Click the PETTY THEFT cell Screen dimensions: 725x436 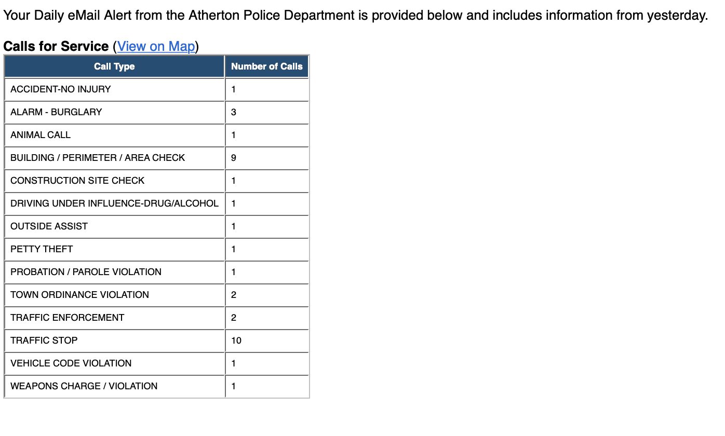tap(42, 249)
